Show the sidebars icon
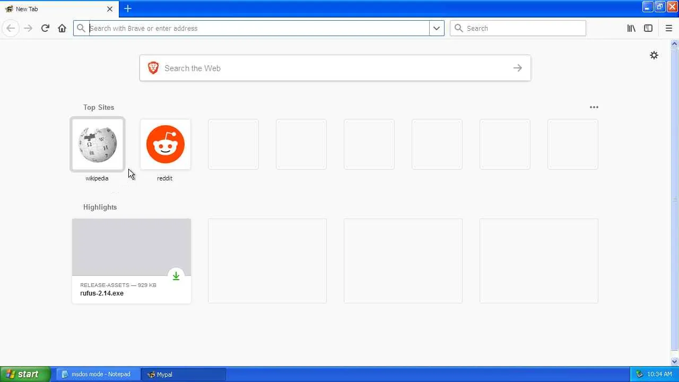This screenshot has width=679, height=382. coord(648,28)
